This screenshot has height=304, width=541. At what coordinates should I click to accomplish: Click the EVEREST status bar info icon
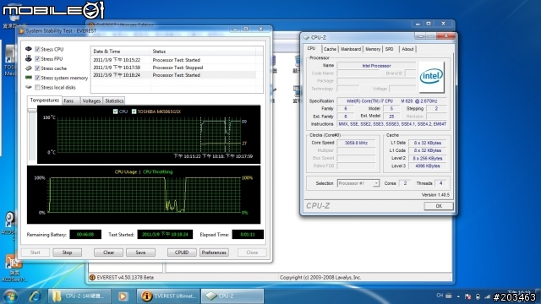92,277
